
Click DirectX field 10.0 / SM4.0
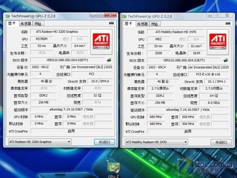[x=100, y=81]
